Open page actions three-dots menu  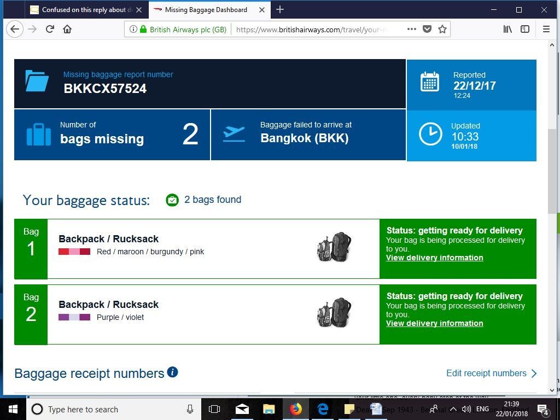[x=411, y=30]
